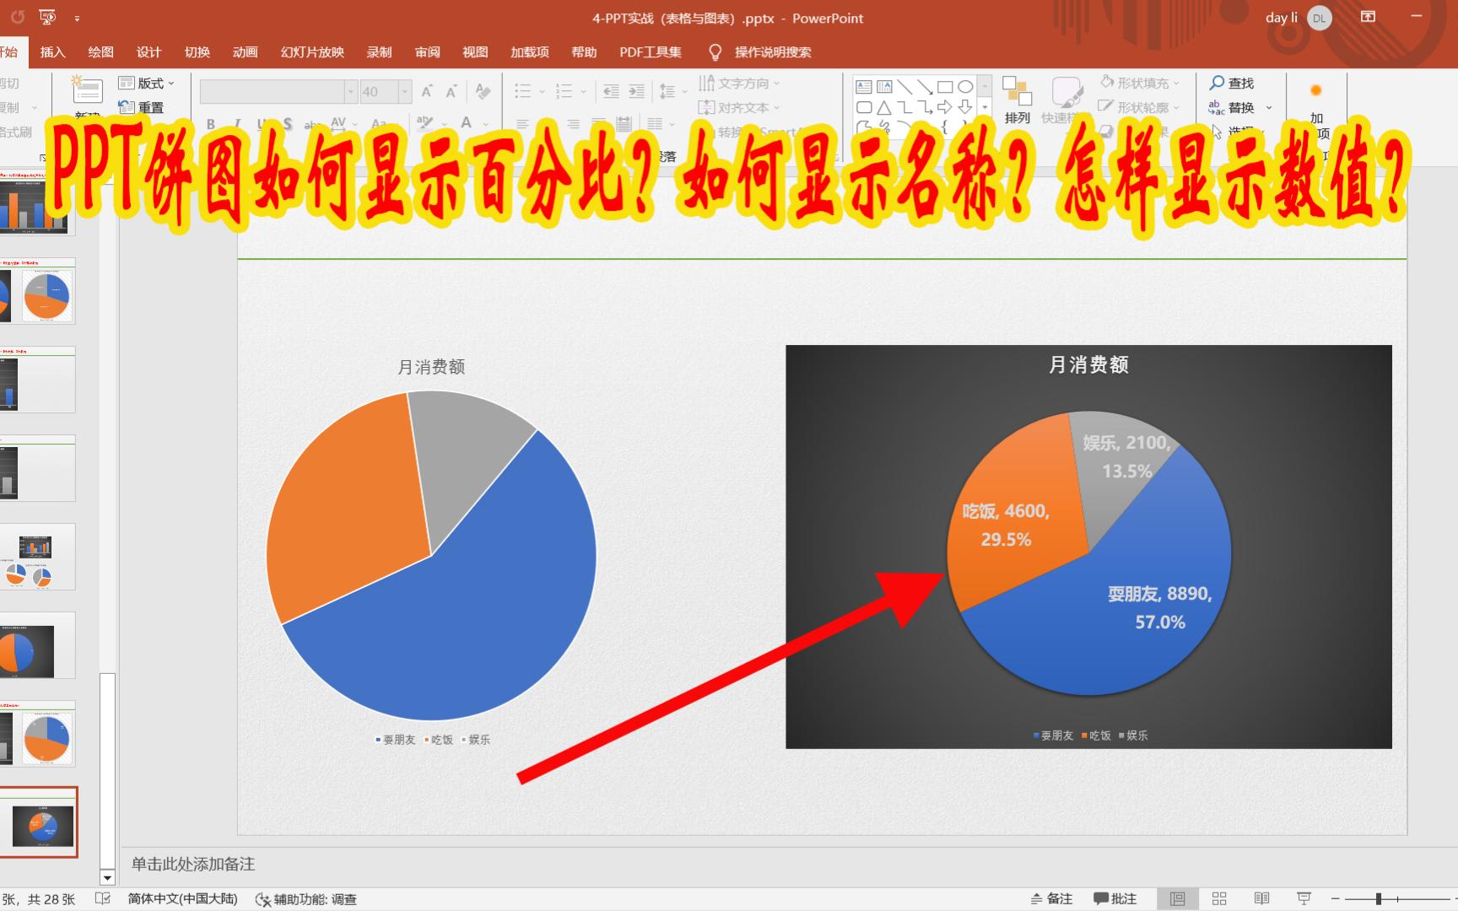The image size is (1458, 911).
Task: Select the rectangle shape in the shapes gallery
Action: pos(946,86)
